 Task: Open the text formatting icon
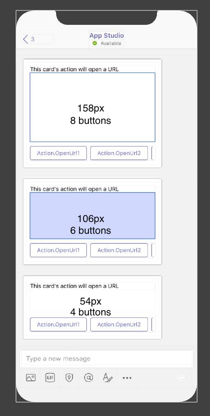107,378
